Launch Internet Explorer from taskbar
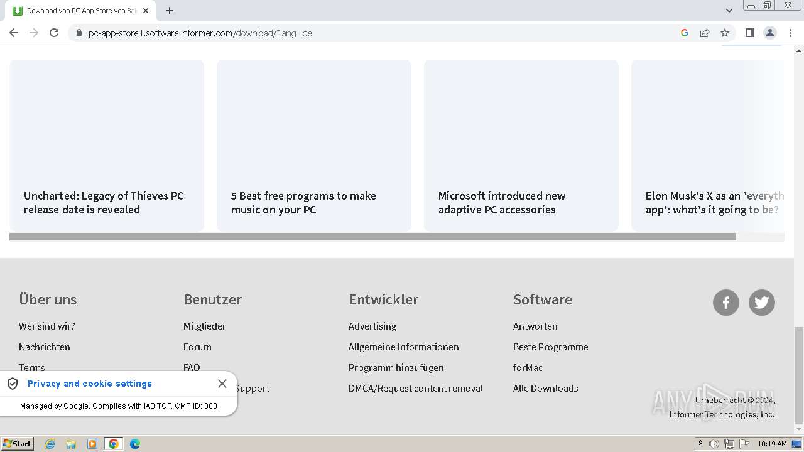 coord(50,444)
